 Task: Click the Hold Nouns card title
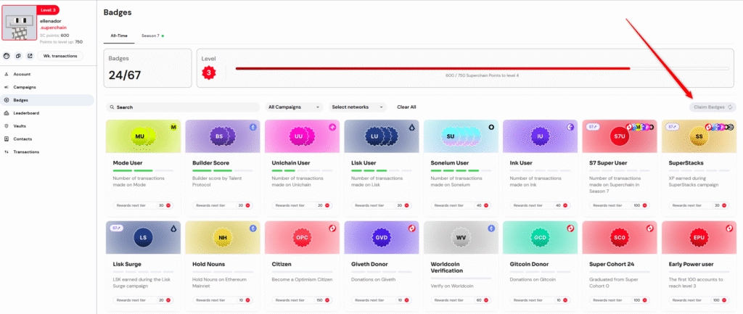208,264
